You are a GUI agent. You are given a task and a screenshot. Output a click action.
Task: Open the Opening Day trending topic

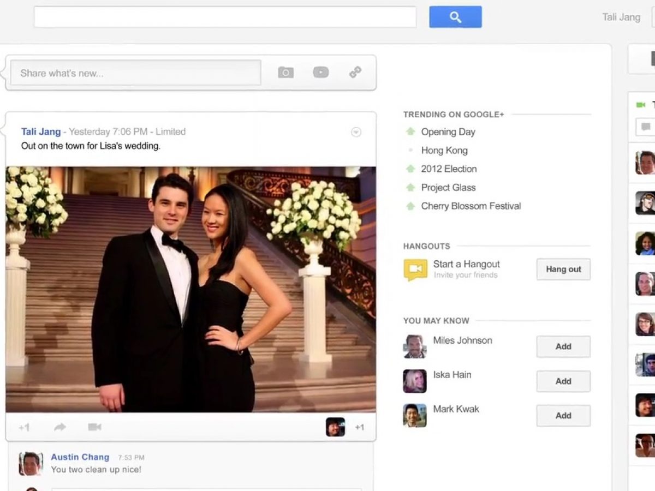(x=448, y=131)
